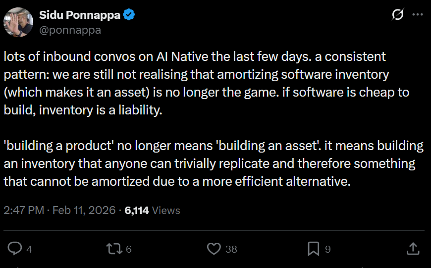Click the reply speech bubble icon
Screen dimensions: 431x268
tap(15, 249)
